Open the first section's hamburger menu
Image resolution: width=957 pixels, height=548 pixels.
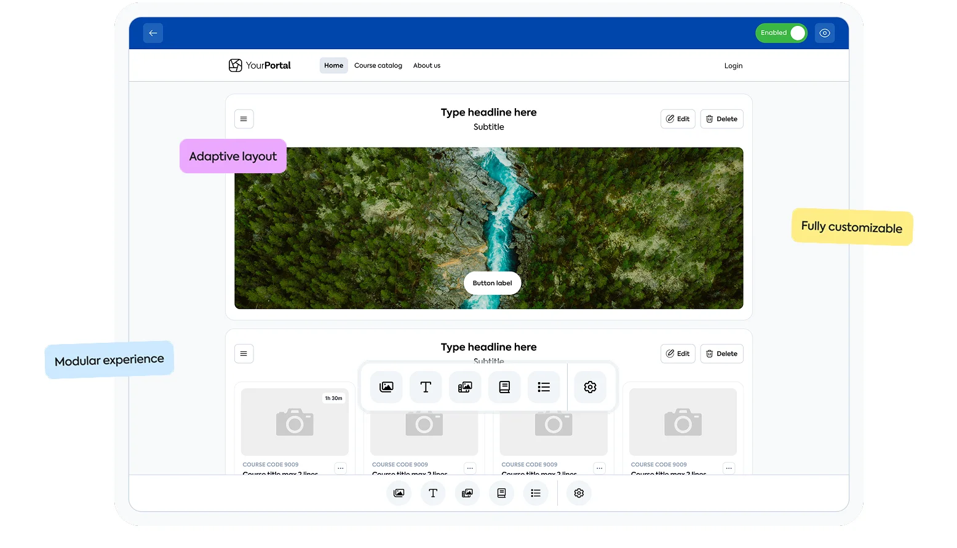click(244, 119)
